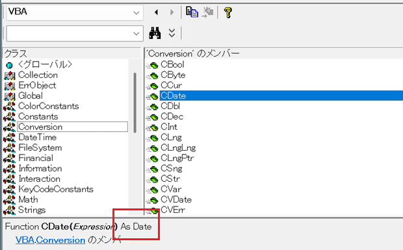The height and width of the screenshot is (250, 403).
Task: Select the ColorConstants entry
Action: pyautogui.click(x=49, y=106)
